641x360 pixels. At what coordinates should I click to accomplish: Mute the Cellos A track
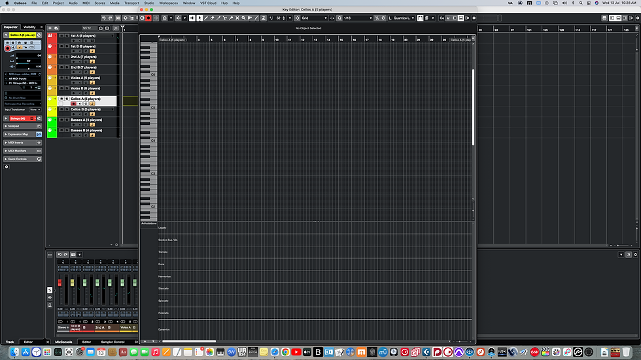click(61, 99)
